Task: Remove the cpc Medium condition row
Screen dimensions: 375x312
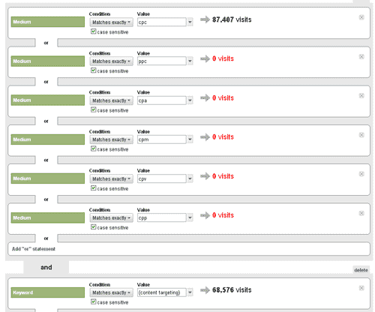Action: point(361,17)
